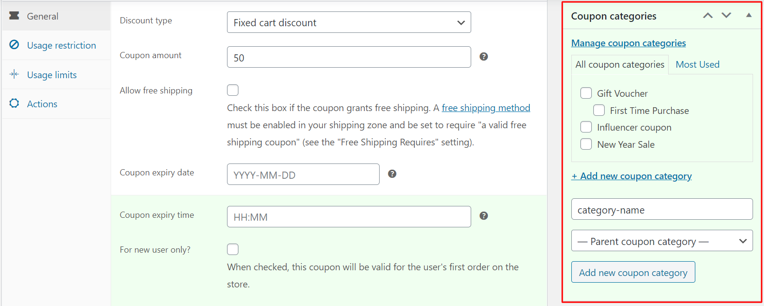This screenshot has height=306, width=764.
Task: Enable the Allow free shipping checkbox
Action: [x=233, y=90]
